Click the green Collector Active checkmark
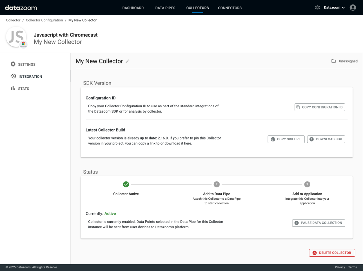This screenshot has width=363, height=271. pyautogui.click(x=126, y=184)
